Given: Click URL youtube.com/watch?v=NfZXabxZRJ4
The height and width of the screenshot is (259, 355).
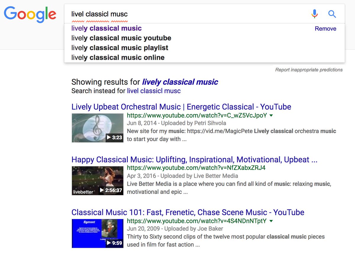Looking at the screenshot, I should 196,168.
